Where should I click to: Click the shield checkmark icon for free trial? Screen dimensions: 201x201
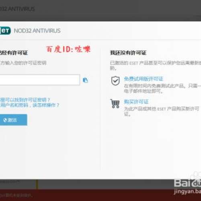point(115,81)
